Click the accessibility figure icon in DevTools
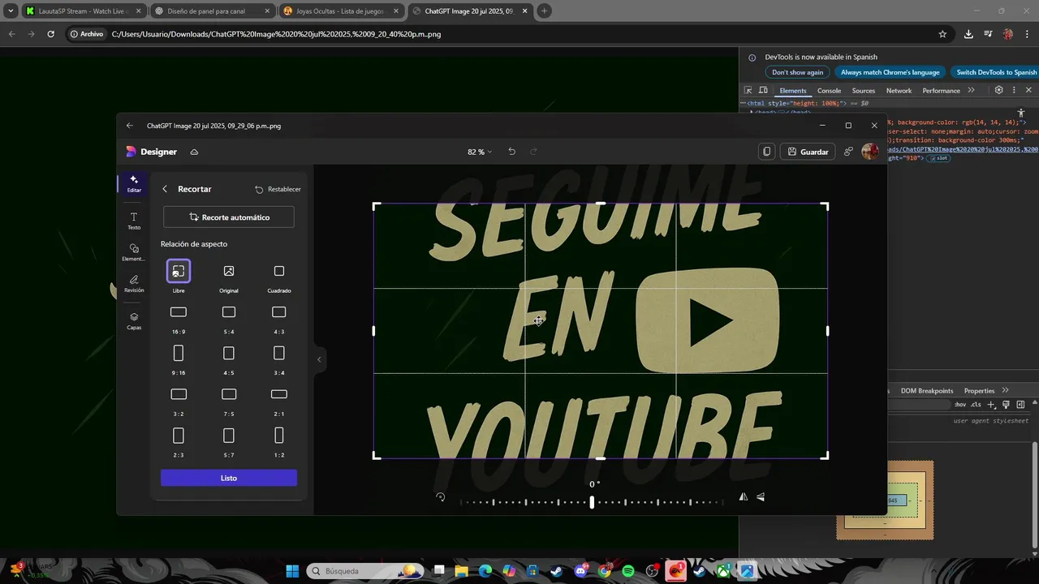 point(1021,113)
